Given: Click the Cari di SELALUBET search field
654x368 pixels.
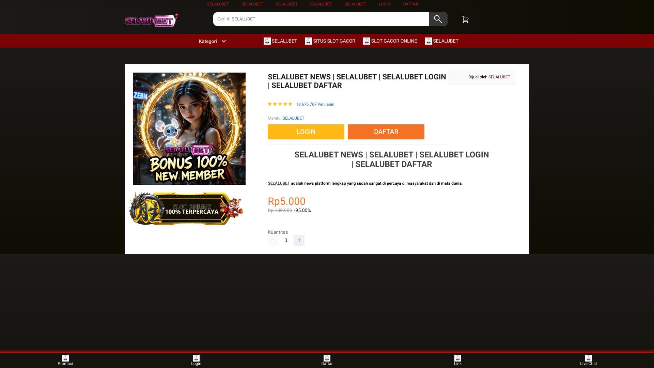Looking at the screenshot, I should click(320, 19).
